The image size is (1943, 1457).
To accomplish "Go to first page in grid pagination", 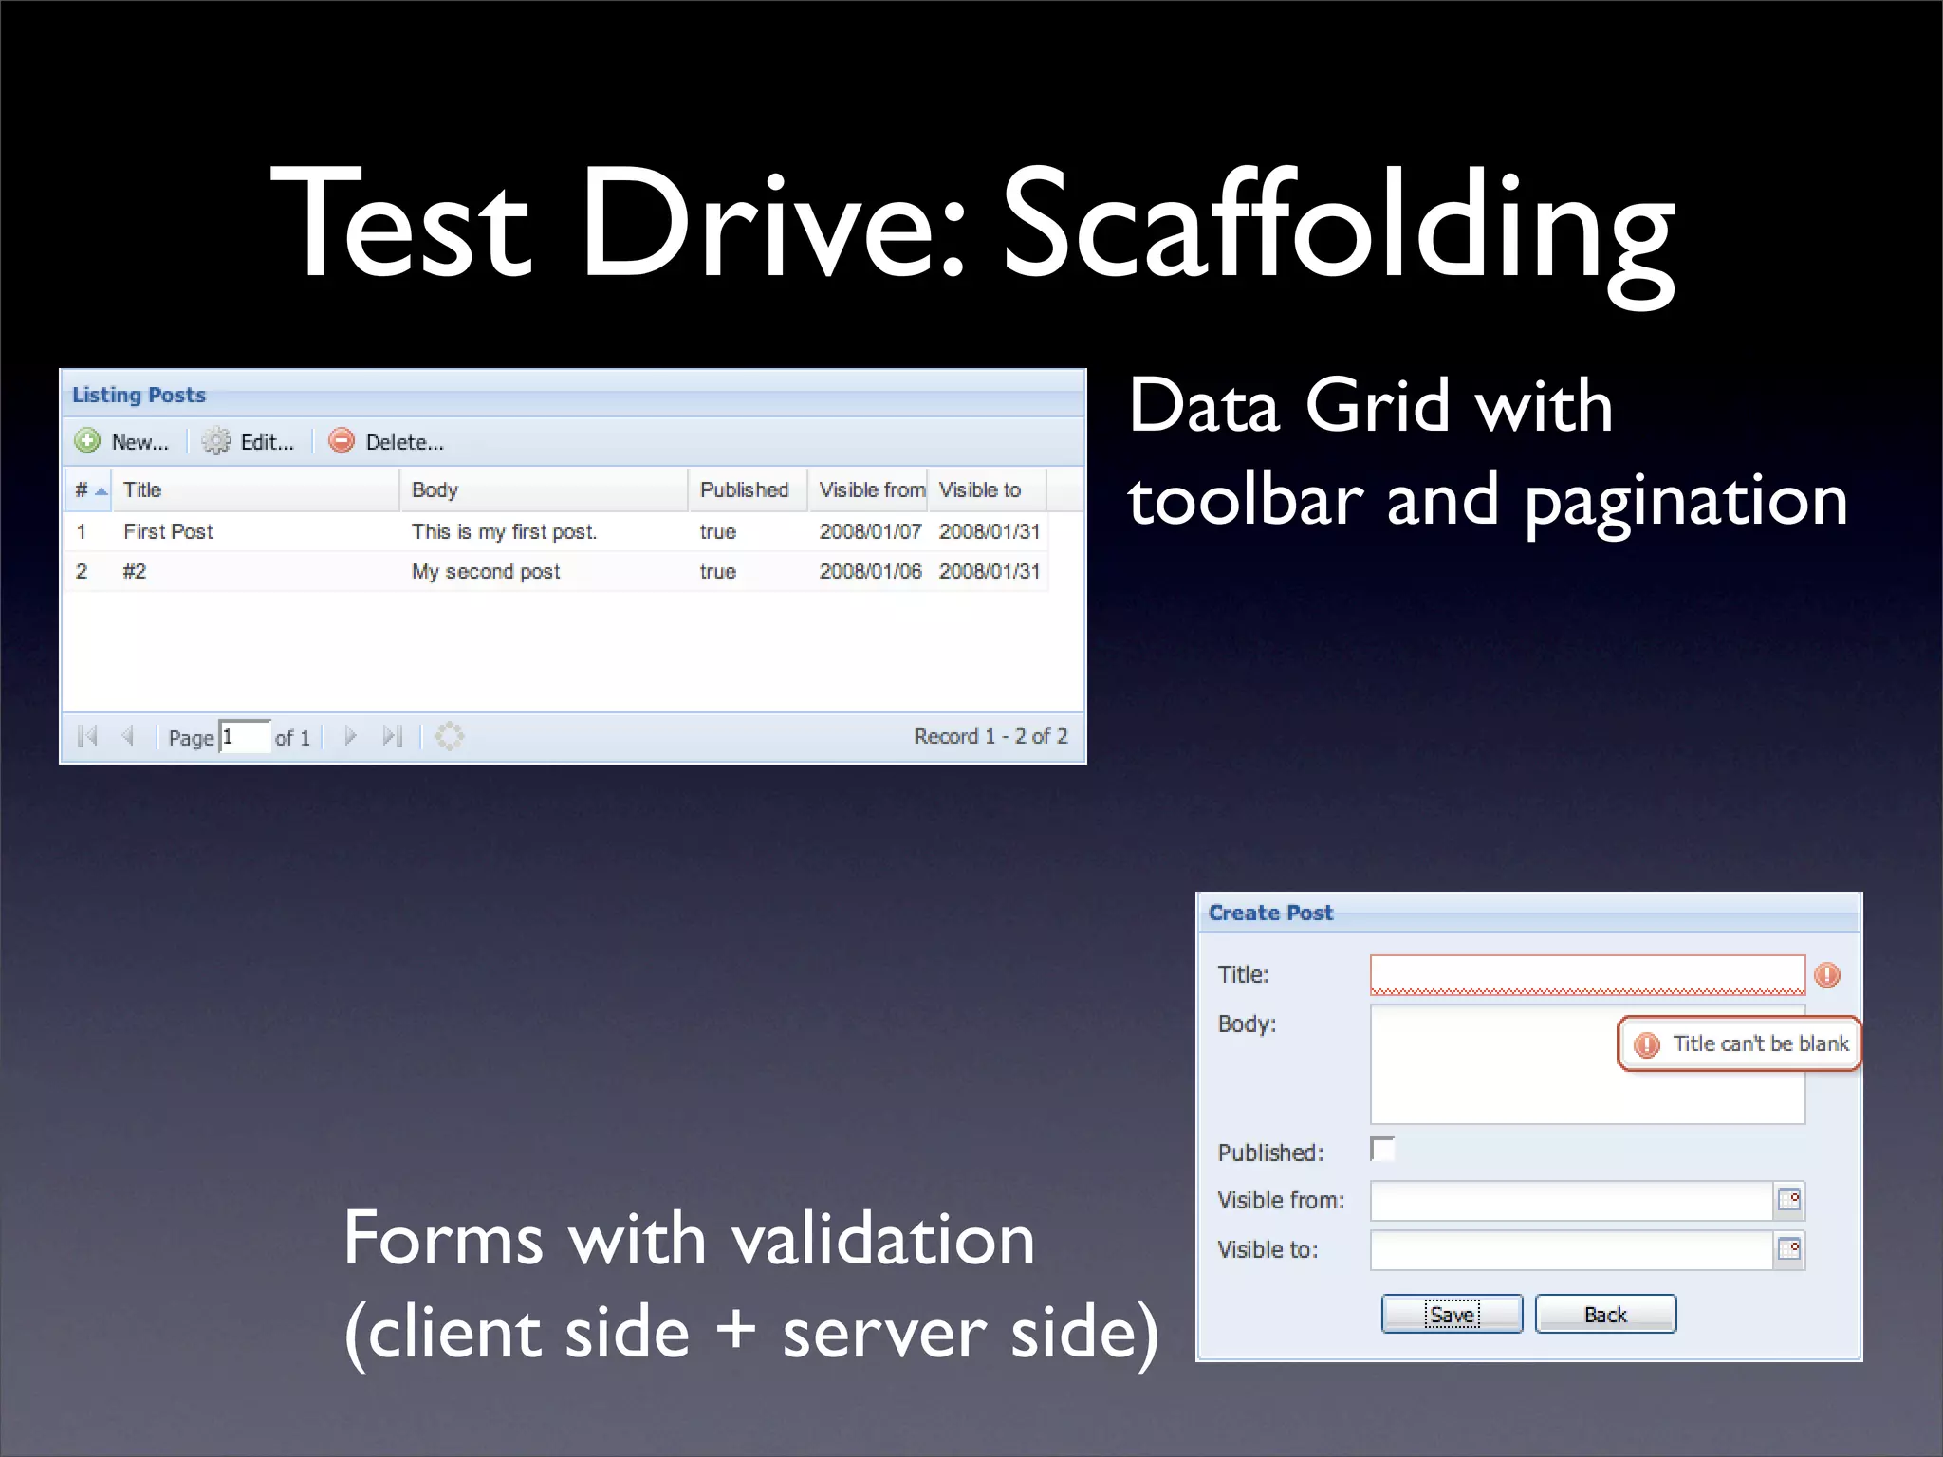I will click(87, 736).
